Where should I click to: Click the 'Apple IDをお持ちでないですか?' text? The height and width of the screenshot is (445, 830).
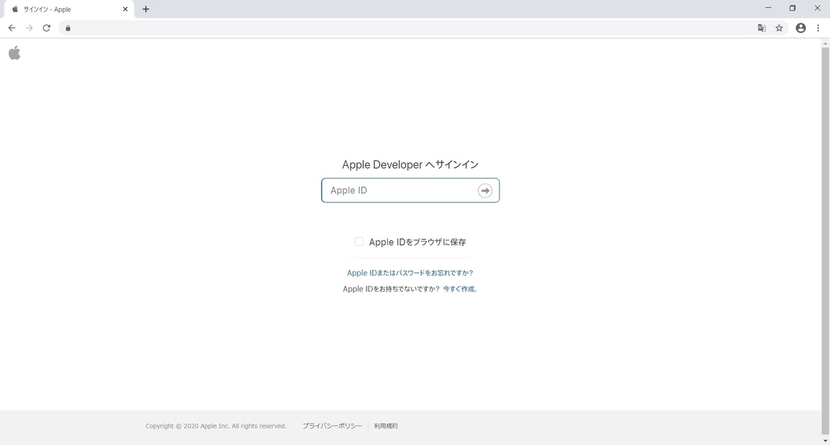tap(391, 289)
